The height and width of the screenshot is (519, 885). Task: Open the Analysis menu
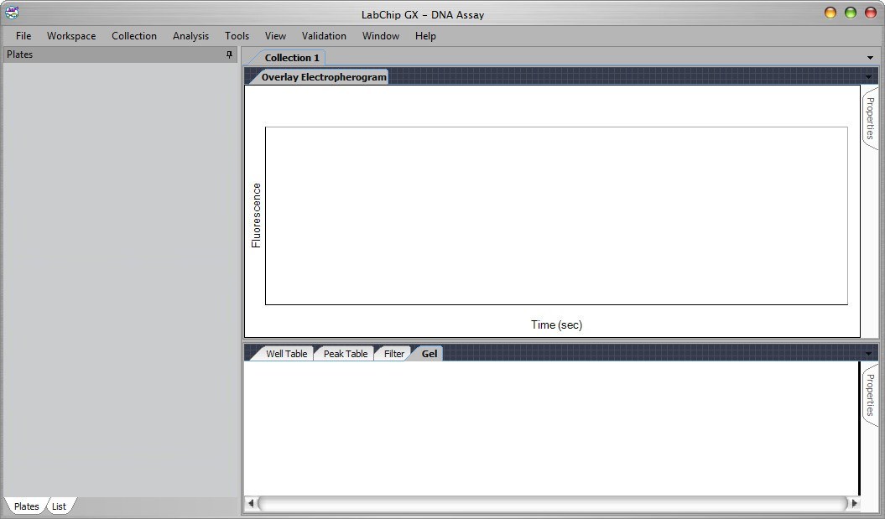[190, 35]
